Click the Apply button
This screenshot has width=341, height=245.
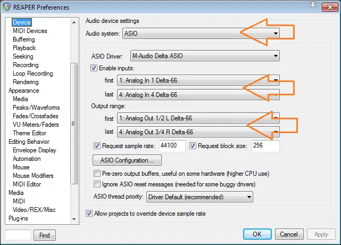pos(321,234)
